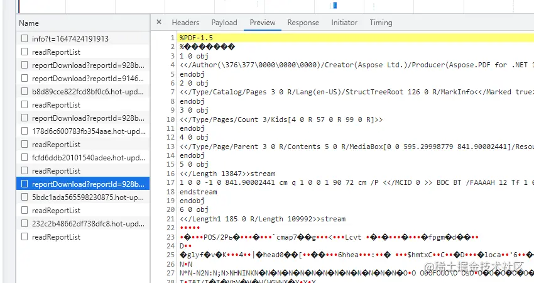Click the Type/Page/Parent MediaBox line

pos(357,147)
